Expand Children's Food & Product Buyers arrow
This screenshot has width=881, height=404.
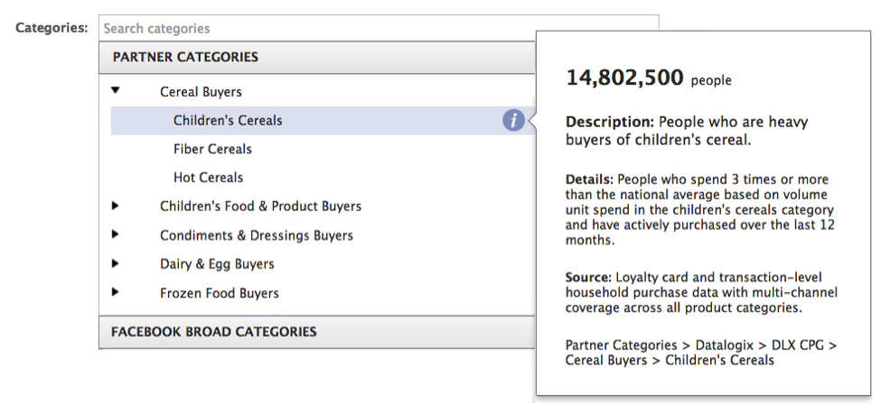coord(115,206)
